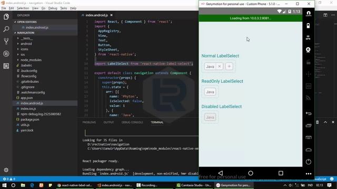Open Genymotion more options dots
This screenshot has height=189, width=337.
(x=309, y=174)
